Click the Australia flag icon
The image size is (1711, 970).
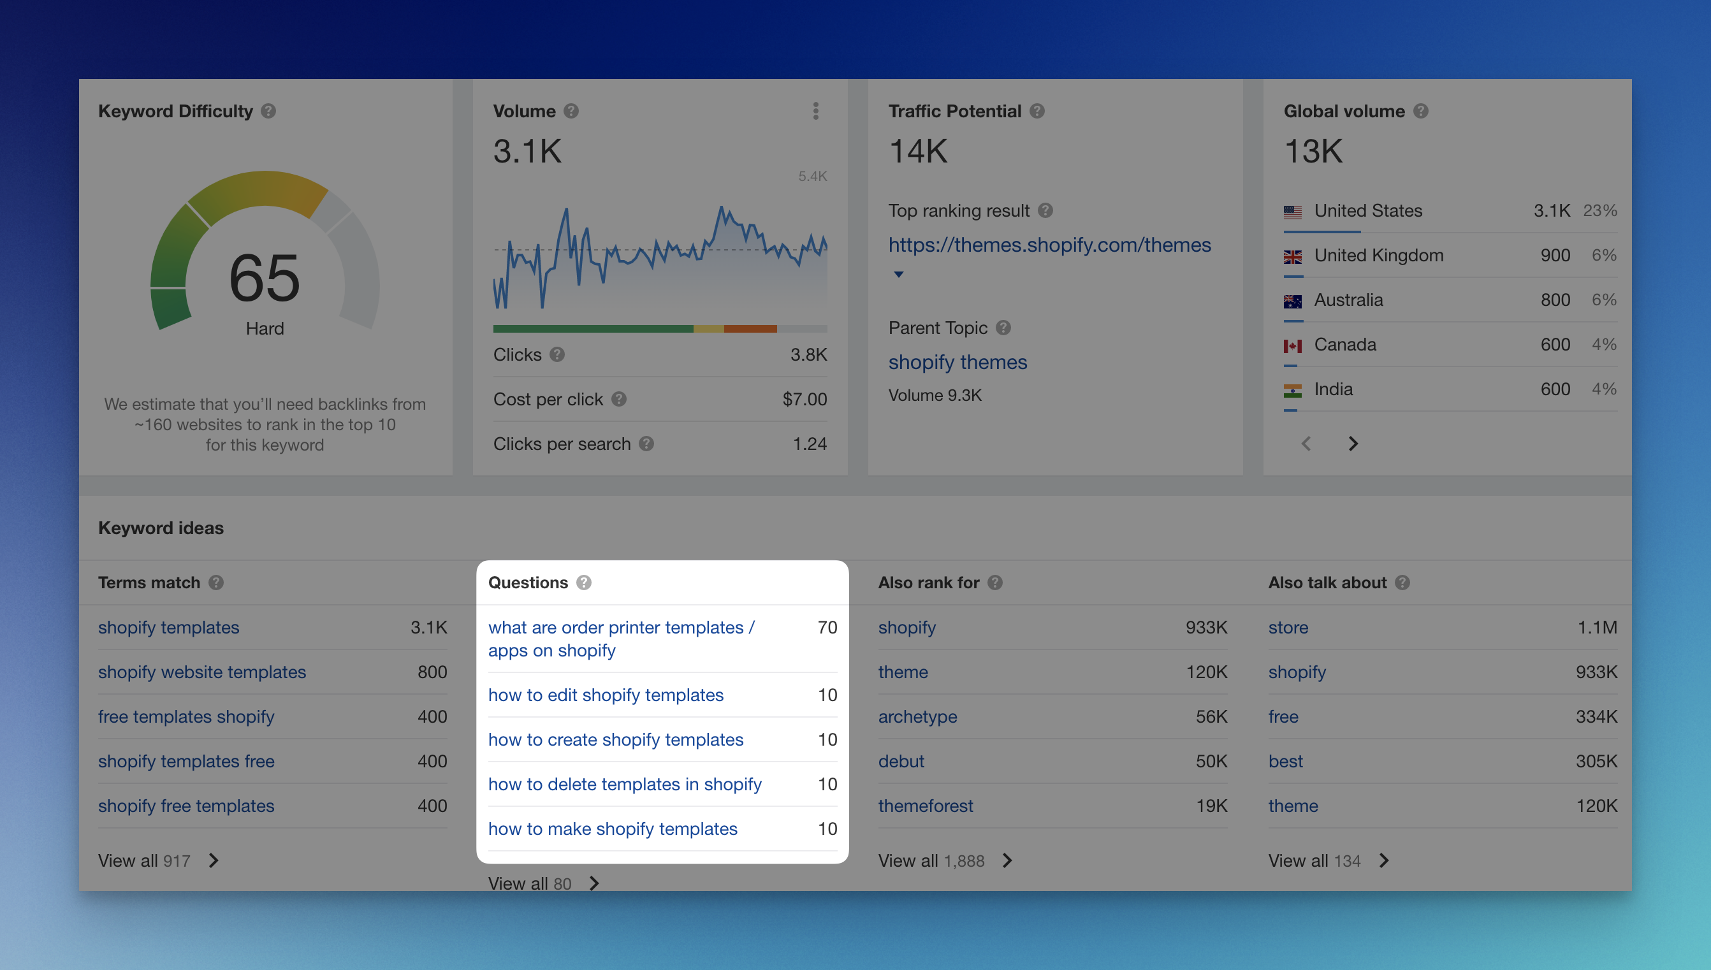tap(1293, 301)
